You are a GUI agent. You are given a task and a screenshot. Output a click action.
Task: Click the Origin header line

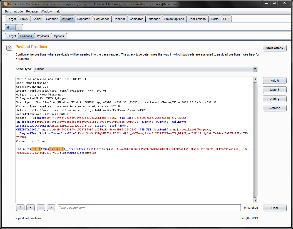(39, 94)
